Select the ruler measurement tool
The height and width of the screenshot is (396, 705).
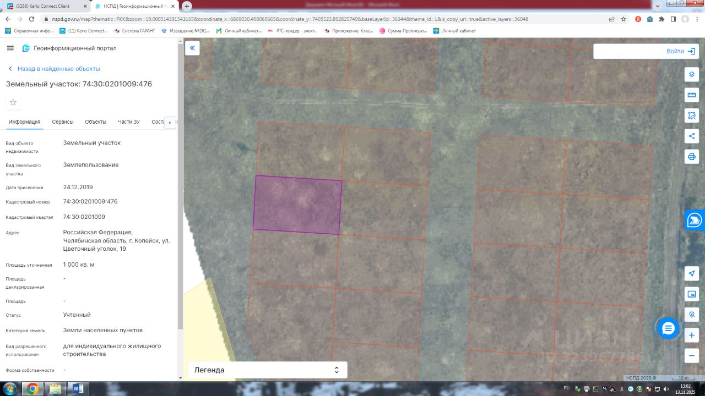coord(692,95)
